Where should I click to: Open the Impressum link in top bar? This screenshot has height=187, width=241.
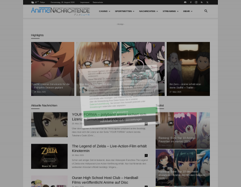pyautogui.click(x=85, y=2)
